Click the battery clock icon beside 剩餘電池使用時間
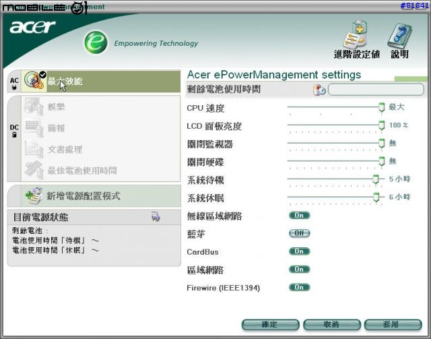The height and width of the screenshot is (339, 431). (x=319, y=90)
